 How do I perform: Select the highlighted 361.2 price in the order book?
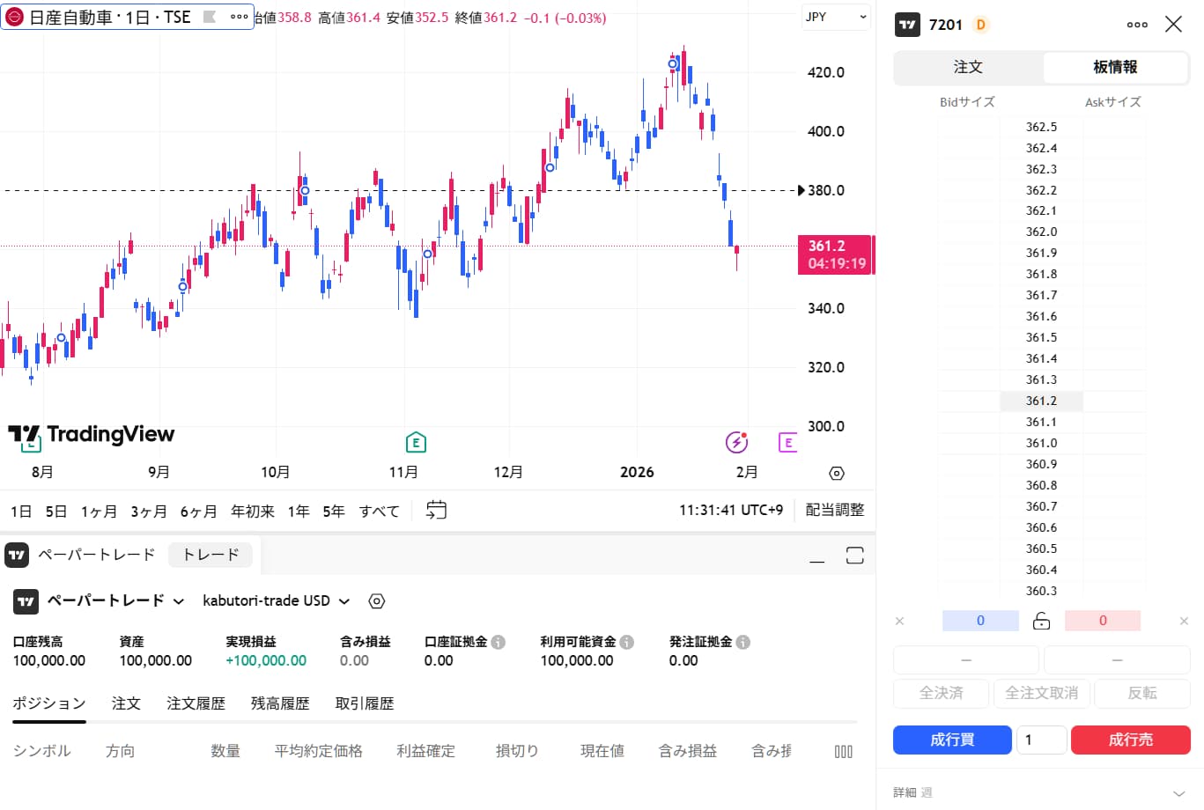coord(1040,401)
